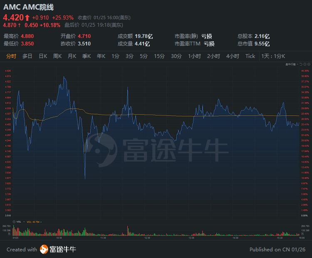Reset the chart zoom with the undo arrow
This screenshot has height=258, width=312.
(301, 65)
